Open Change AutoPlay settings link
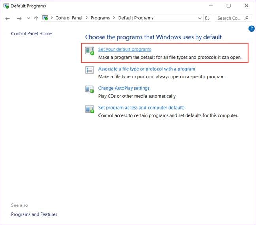This screenshot has height=225, width=256. click(124, 88)
